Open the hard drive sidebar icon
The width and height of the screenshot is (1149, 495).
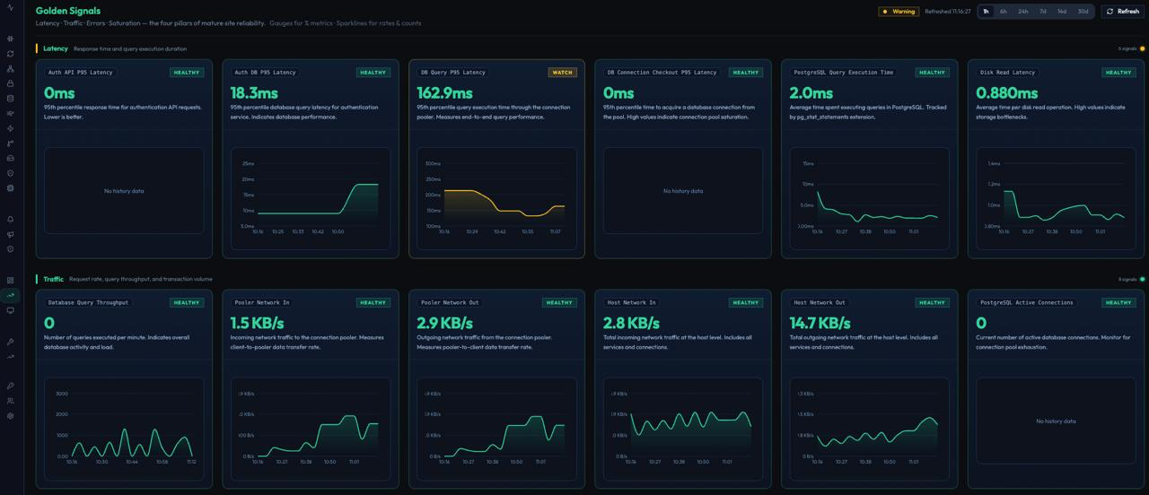point(11,159)
